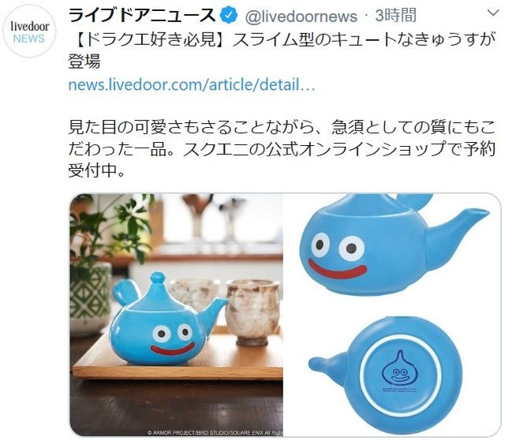
Task: Expand the tweet options chevron menu
Action: tap(492, 13)
